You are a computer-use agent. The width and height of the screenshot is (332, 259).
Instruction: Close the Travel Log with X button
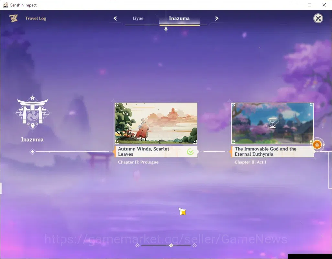point(318,18)
